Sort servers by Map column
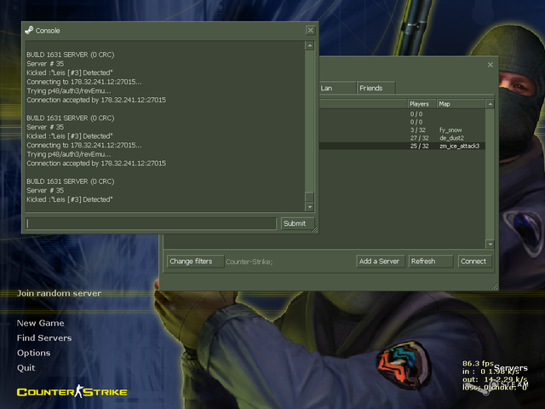 tap(461, 104)
